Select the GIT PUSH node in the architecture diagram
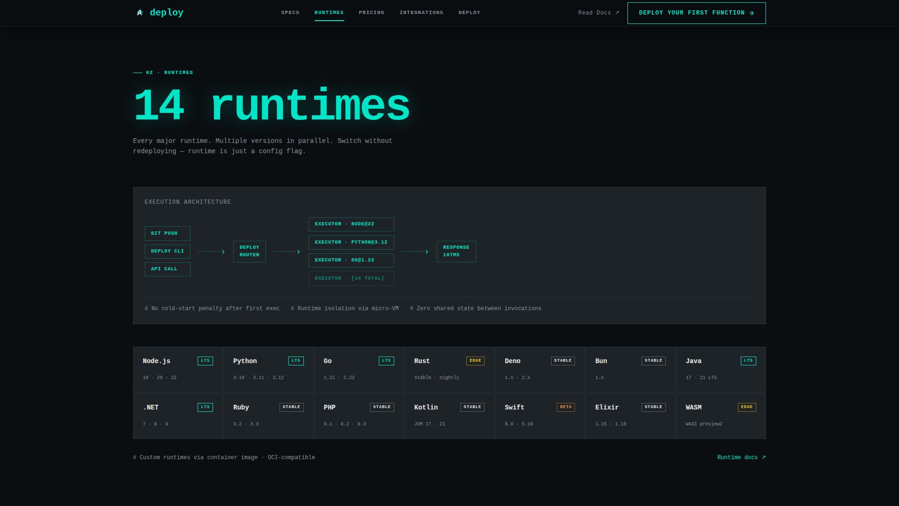The width and height of the screenshot is (899, 506). point(167,233)
